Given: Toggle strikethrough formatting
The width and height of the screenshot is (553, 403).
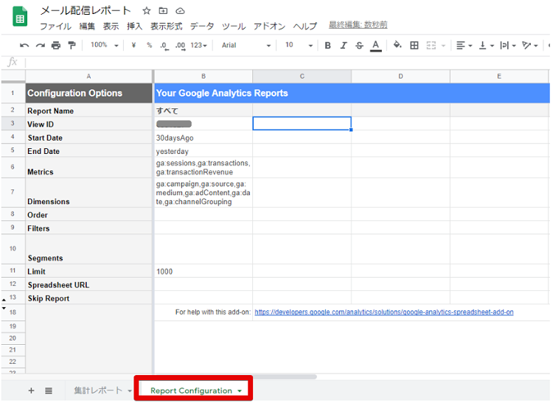Looking at the screenshot, I should pyautogui.click(x=359, y=46).
